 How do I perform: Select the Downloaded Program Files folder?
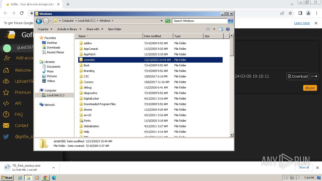coord(100,104)
